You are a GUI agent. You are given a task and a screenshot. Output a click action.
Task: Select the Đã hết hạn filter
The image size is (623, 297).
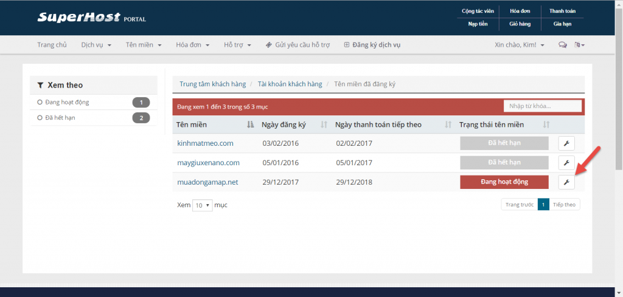click(x=60, y=117)
